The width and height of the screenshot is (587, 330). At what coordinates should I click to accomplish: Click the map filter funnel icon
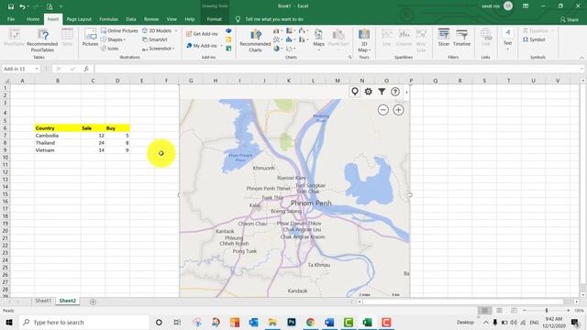[382, 92]
